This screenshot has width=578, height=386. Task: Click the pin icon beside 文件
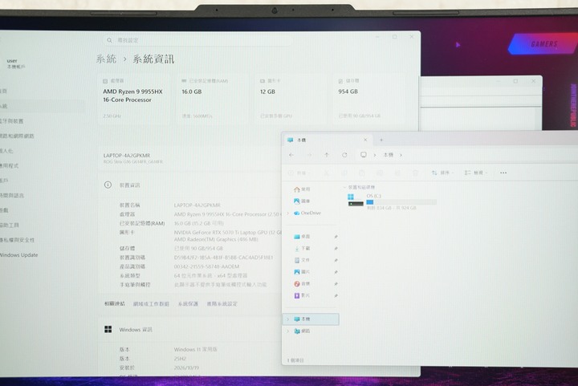(x=336, y=260)
